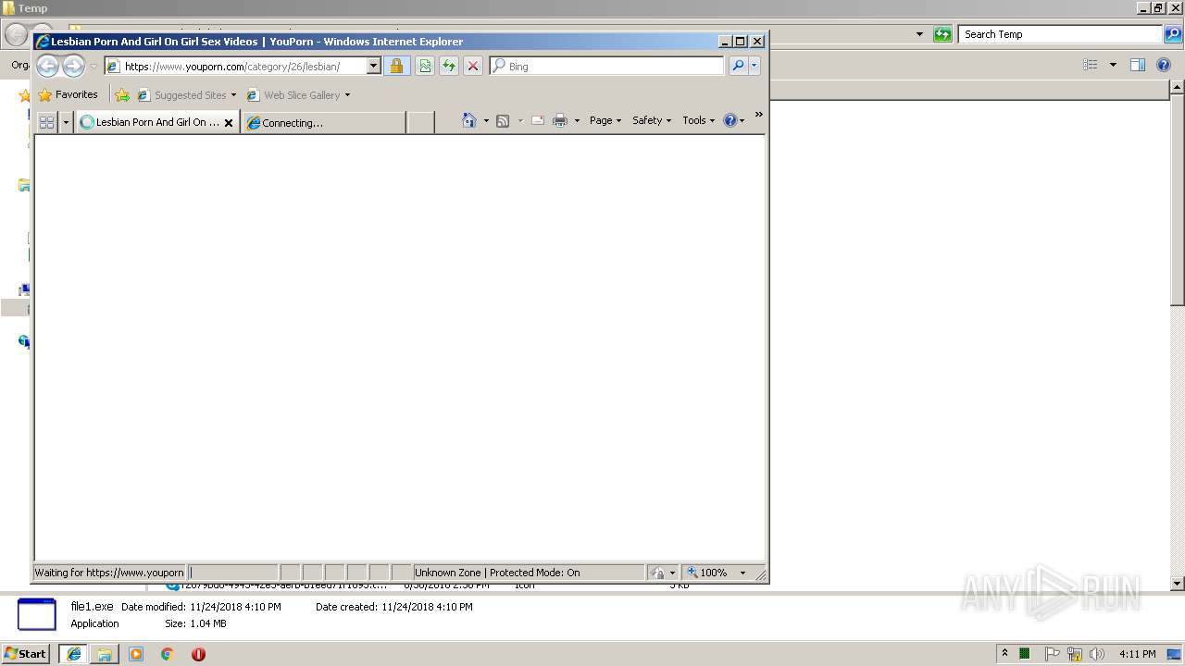Open the Favorites button
Image resolution: width=1185 pixels, height=666 pixels.
(x=68, y=94)
